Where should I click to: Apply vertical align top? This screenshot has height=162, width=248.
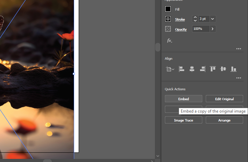point(212,69)
